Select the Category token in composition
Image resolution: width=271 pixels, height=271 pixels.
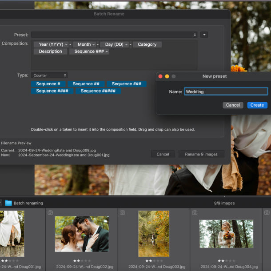(x=147, y=44)
